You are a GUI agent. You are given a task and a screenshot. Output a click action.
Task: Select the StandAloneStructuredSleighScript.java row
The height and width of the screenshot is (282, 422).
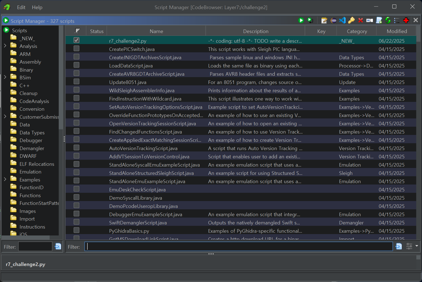(241, 173)
